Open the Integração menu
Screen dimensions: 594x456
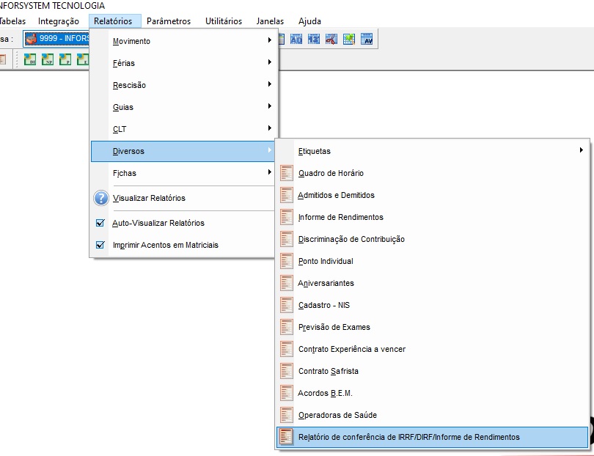pos(59,21)
